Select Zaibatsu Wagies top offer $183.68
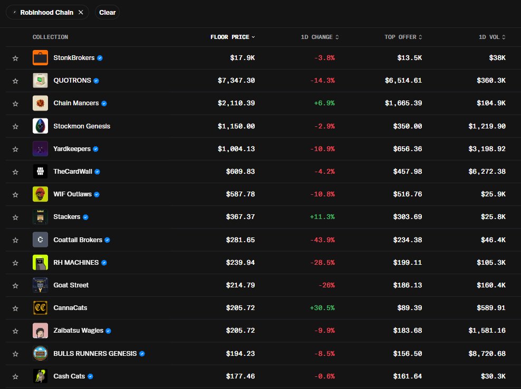Image resolution: width=521 pixels, height=389 pixels. pos(408,331)
